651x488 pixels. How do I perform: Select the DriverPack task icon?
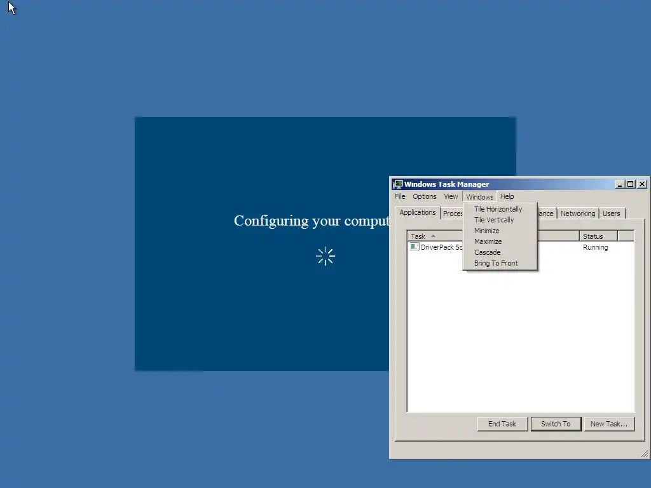coord(415,247)
